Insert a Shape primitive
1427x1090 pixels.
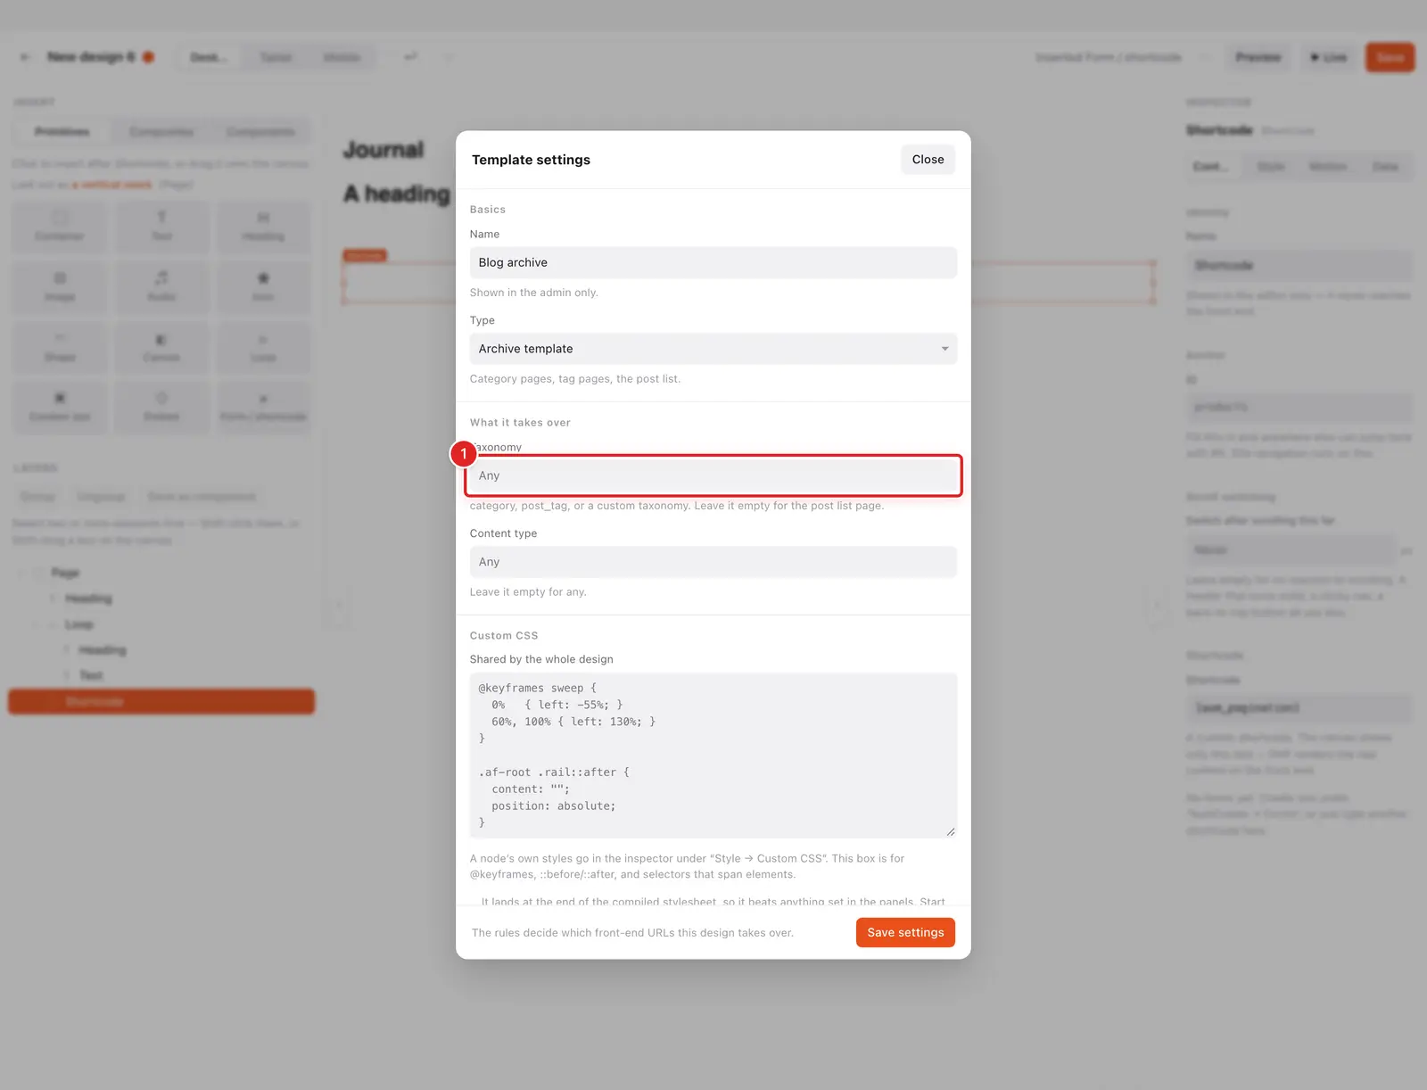point(60,348)
